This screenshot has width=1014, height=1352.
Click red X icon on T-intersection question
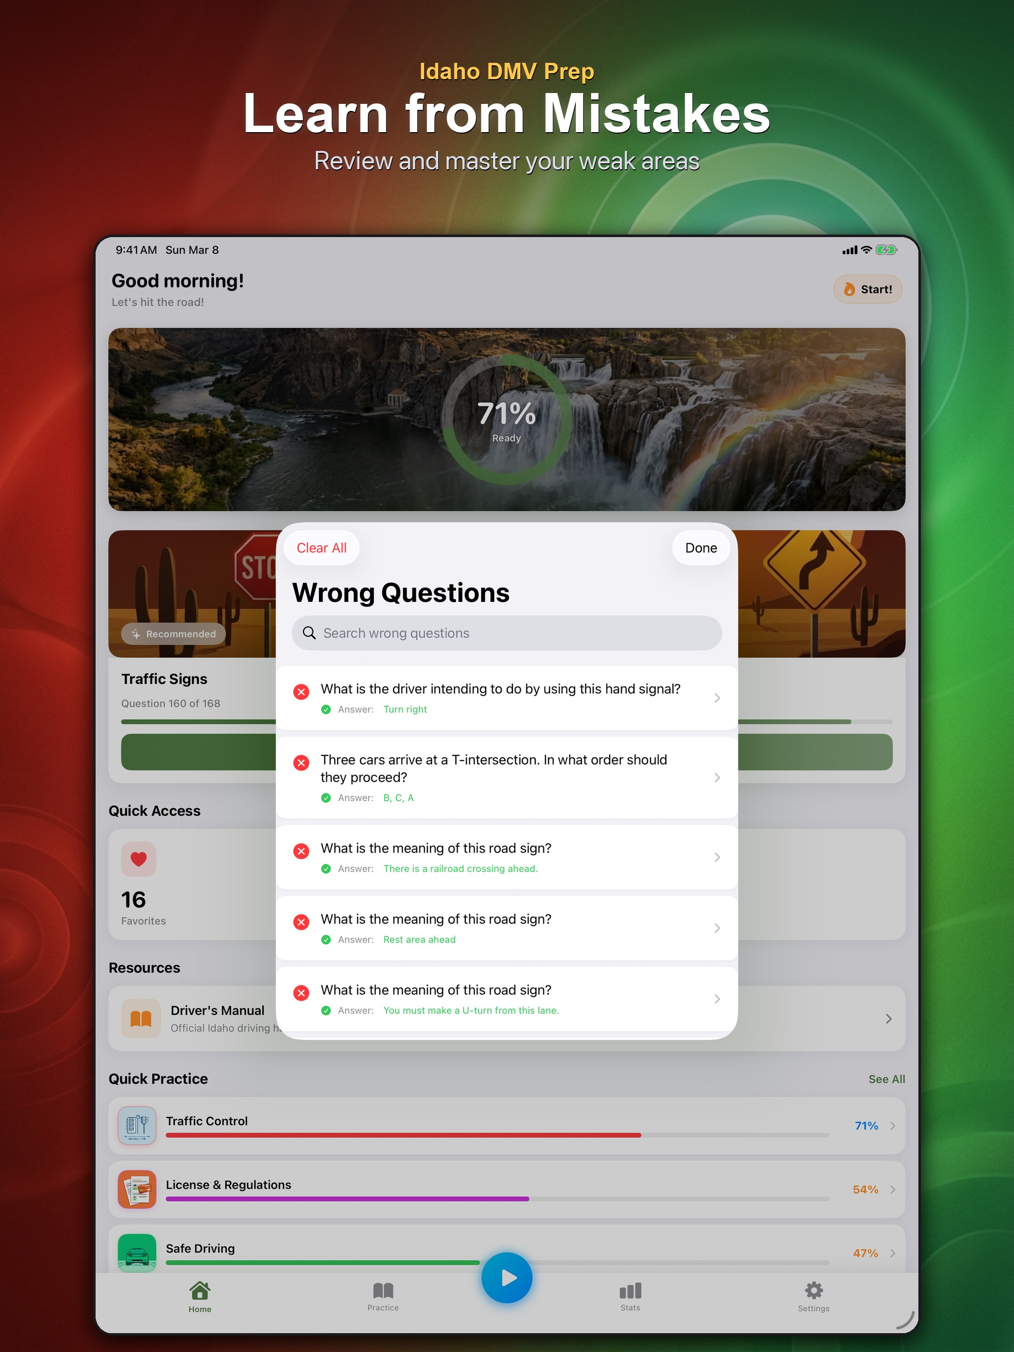tap(301, 763)
